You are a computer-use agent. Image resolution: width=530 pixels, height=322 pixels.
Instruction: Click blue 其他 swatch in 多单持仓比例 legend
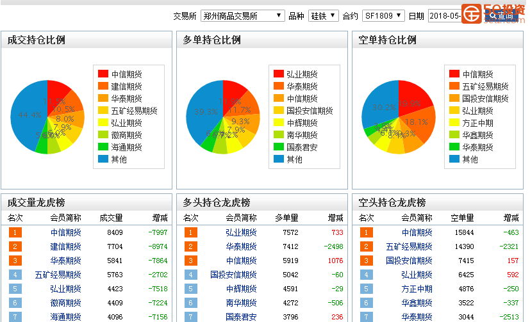pyautogui.click(x=279, y=159)
